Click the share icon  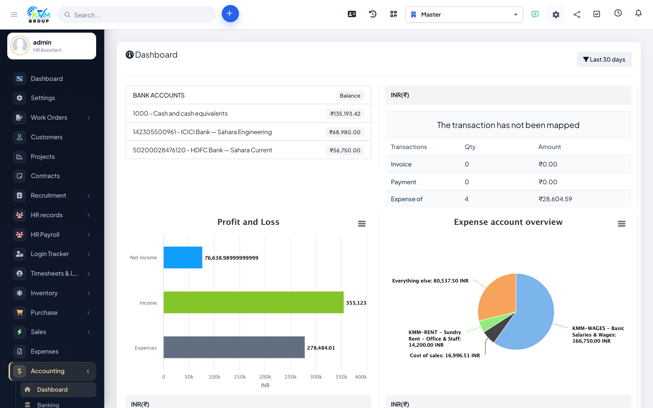[577, 14]
